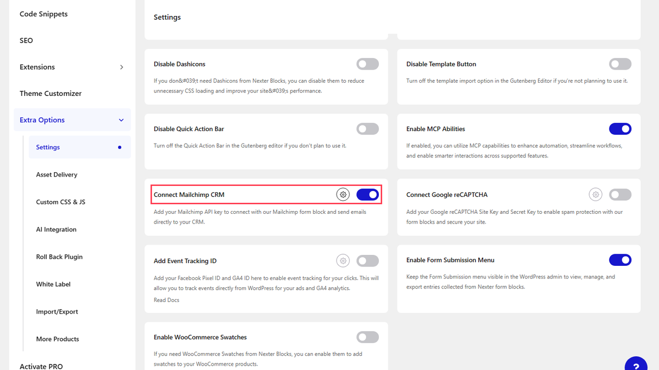
Task: Expand the Extensions submenu arrow
Action: pos(121,67)
